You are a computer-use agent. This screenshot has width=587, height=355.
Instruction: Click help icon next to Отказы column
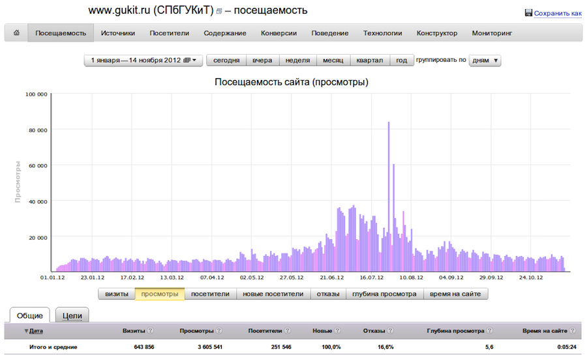click(389, 332)
